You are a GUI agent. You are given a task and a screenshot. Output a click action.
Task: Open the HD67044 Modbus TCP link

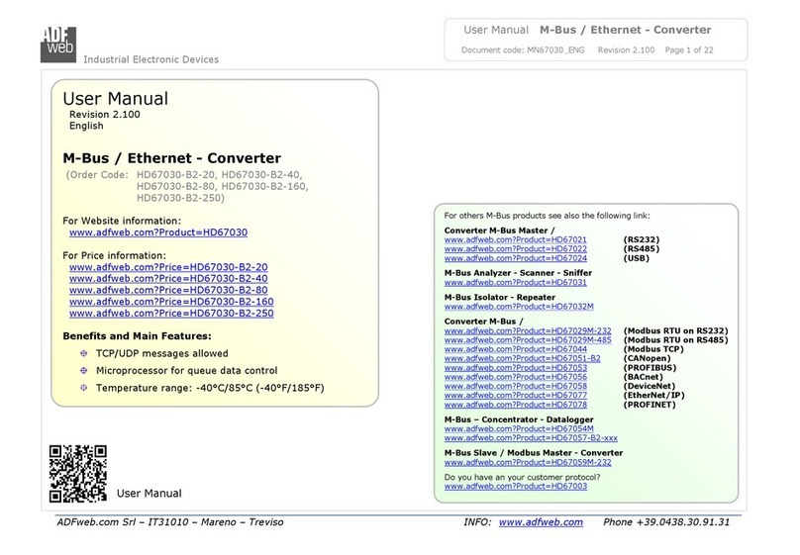click(x=515, y=349)
